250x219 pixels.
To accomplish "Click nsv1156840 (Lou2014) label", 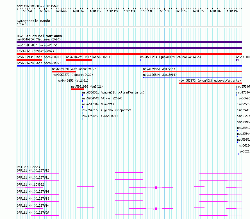I will [160, 75].
